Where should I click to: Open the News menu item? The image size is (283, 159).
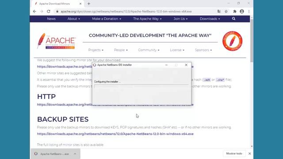coord(51,19)
